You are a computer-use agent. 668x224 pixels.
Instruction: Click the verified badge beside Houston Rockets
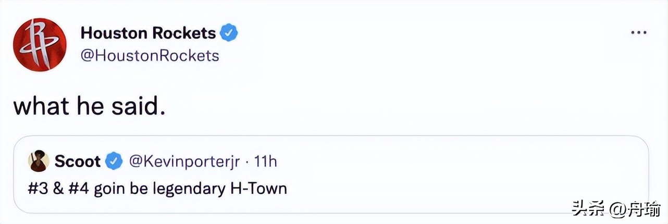229,33
